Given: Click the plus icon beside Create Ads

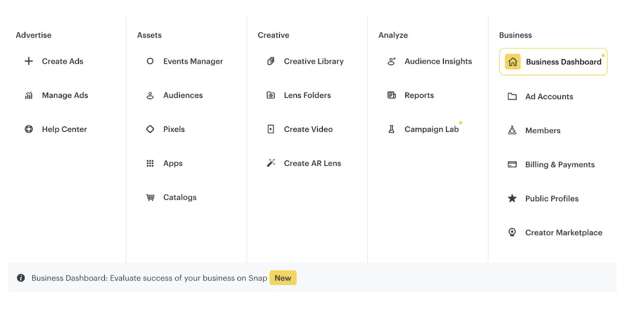Looking at the screenshot, I should tap(29, 61).
